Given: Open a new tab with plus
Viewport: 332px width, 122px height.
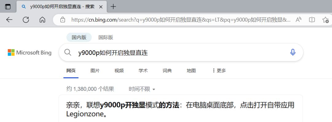Looking at the screenshot, I should pos(113,7).
